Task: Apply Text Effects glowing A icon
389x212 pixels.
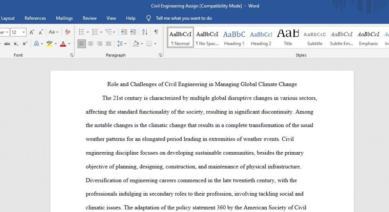Action: tap(36, 44)
